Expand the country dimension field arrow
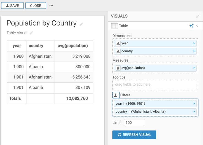 (x=194, y=51)
